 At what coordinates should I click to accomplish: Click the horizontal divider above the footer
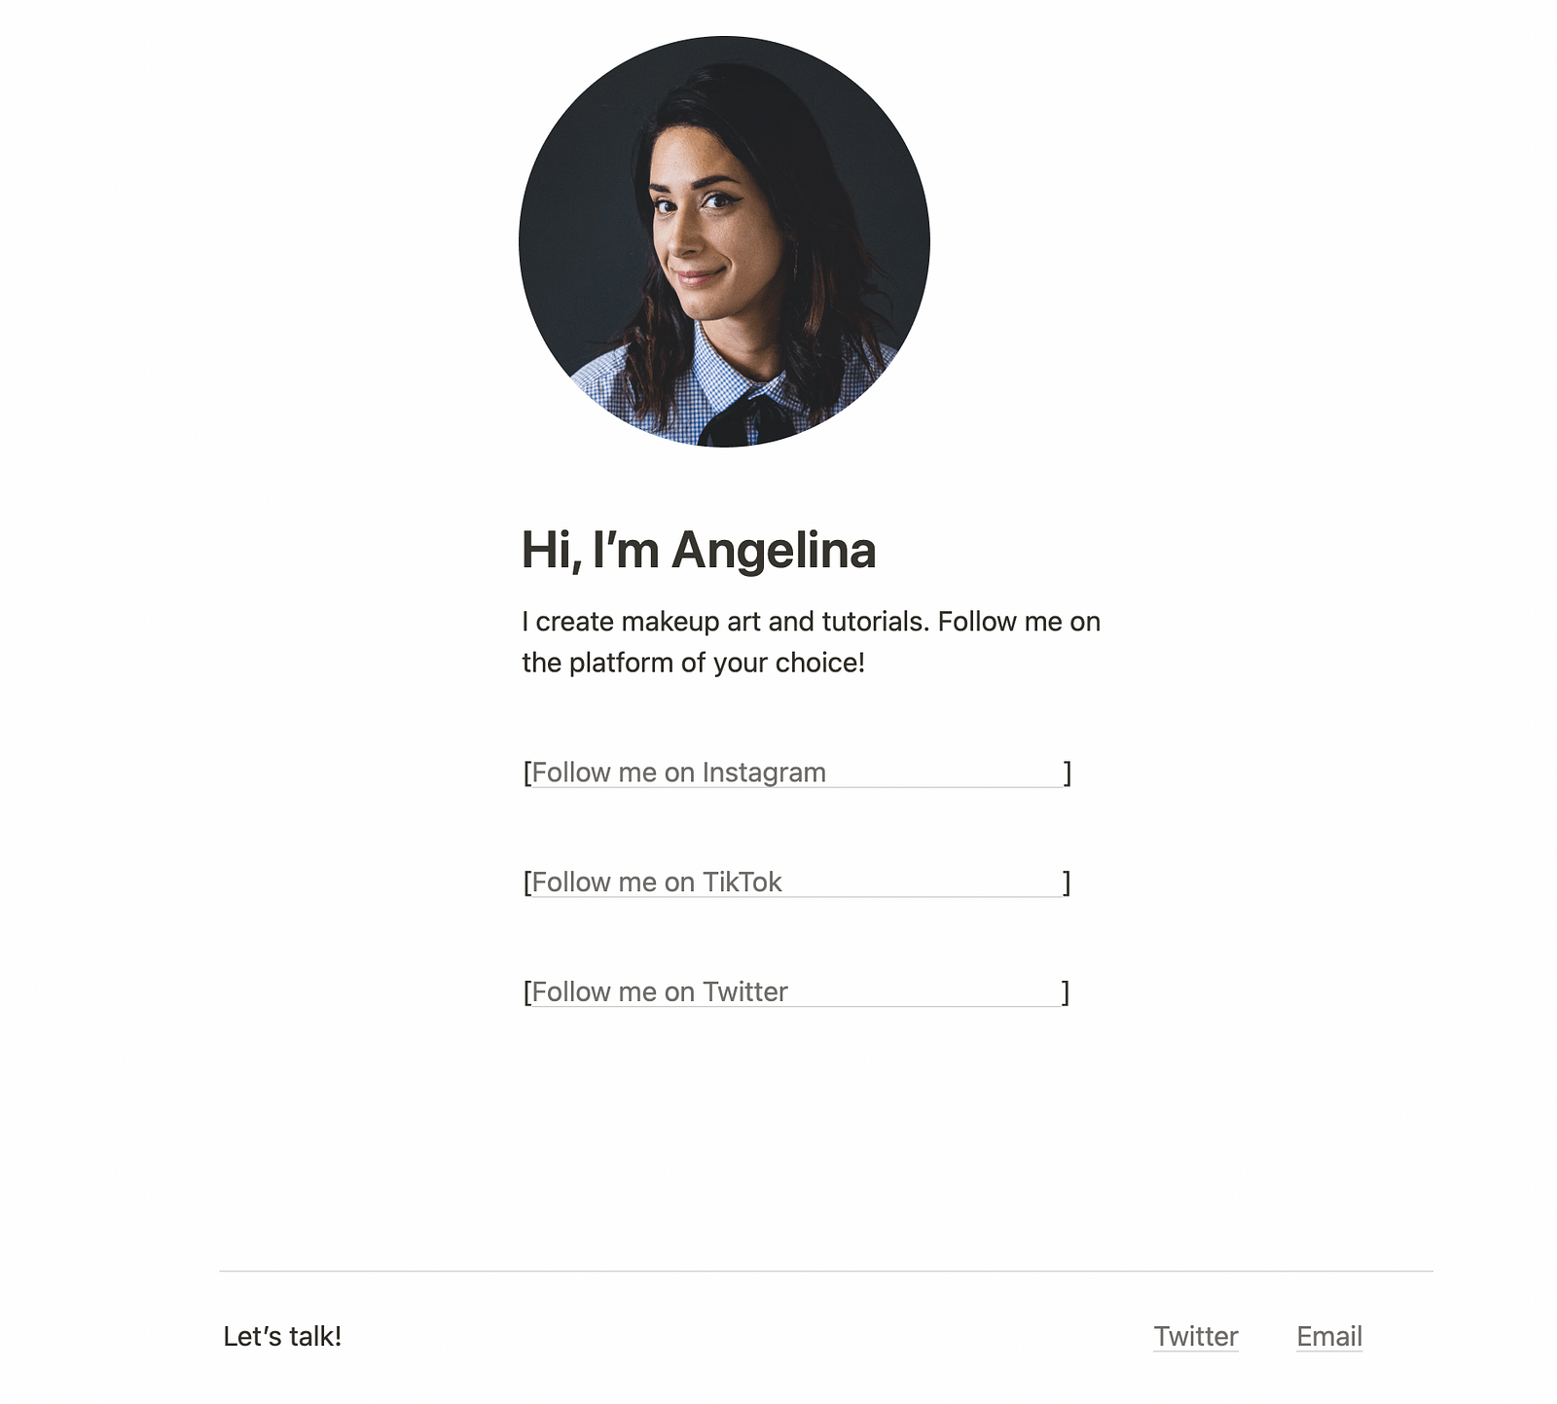(x=826, y=1271)
